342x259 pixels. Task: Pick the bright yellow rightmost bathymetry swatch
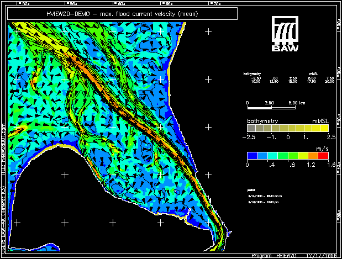[x=324, y=128]
